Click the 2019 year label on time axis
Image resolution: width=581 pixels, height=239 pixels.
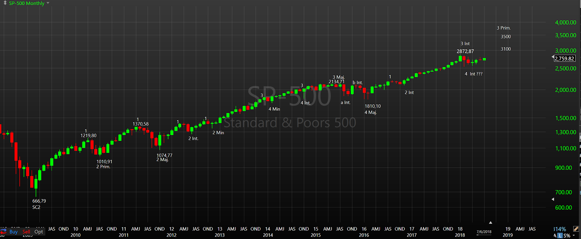pos(508,235)
